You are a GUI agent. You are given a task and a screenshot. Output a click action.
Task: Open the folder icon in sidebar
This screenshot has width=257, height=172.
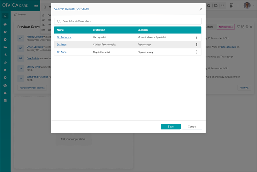(x=5, y=93)
